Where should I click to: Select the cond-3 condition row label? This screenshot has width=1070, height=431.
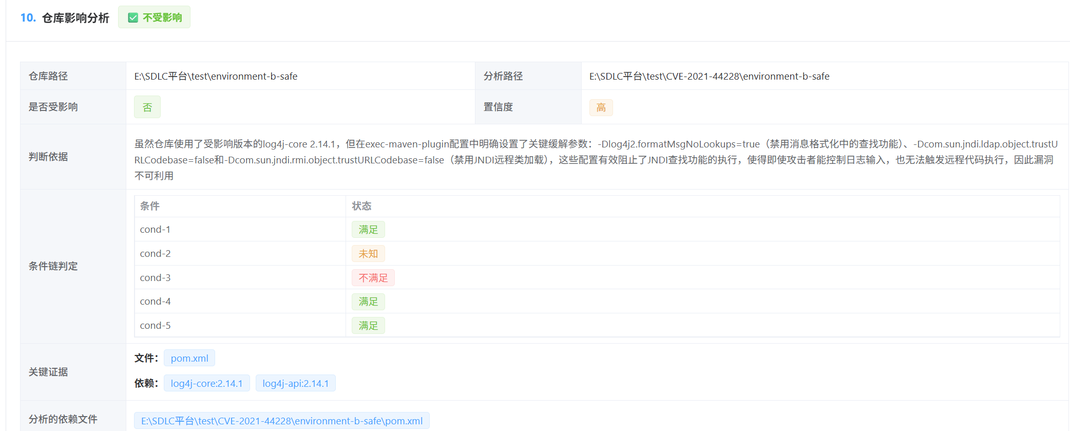[155, 278]
